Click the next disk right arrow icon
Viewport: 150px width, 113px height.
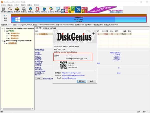point(6,16)
